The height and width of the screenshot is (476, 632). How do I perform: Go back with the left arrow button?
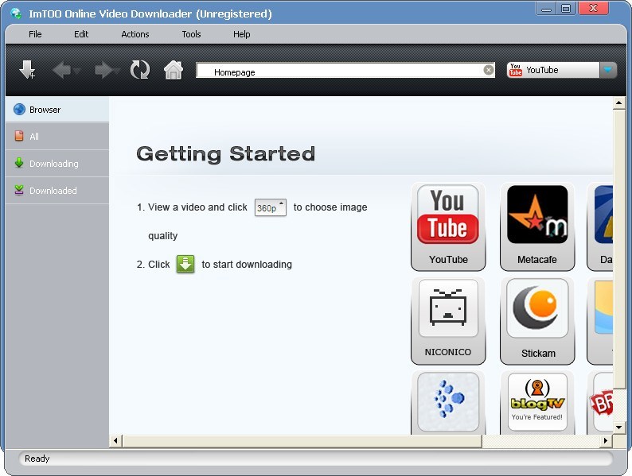point(61,70)
